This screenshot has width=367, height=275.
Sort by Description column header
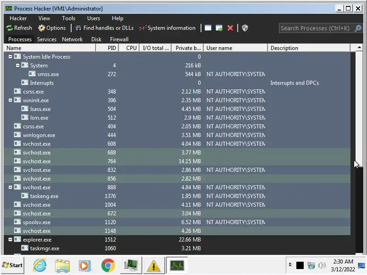point(309,48)
